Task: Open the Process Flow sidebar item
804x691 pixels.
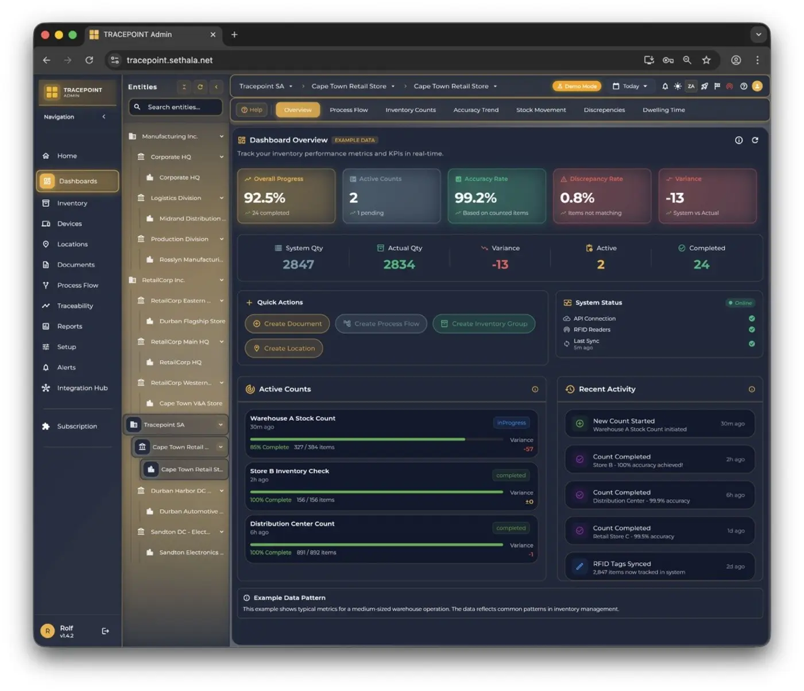Action: [77, 285]
